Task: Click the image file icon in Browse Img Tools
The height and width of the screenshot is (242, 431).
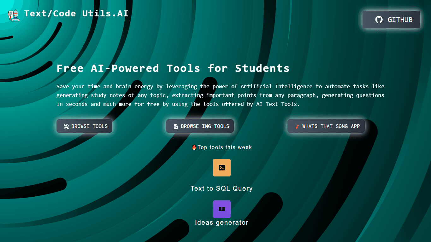Action: pyautogui.click(x=176, y=126)
